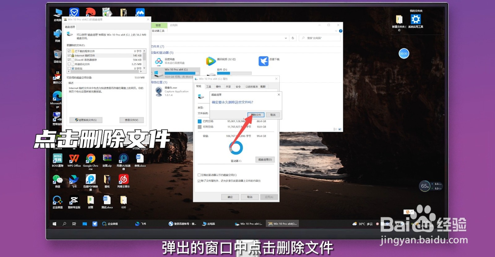Switch to the 安全 tab
This screenshot has width=495, height=257.
pyautogui.click(x=238, y=86)
